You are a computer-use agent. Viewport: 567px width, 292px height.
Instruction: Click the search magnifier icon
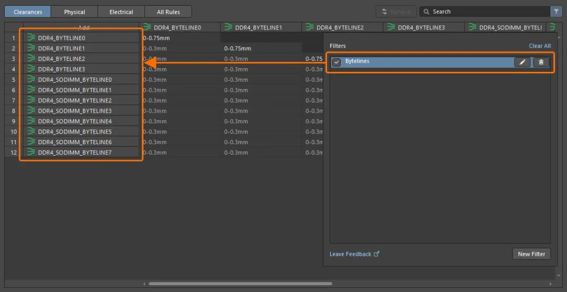(x=426, y=12)
